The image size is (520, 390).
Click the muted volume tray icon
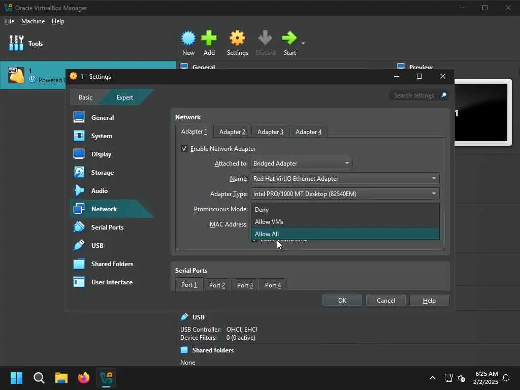462,378
